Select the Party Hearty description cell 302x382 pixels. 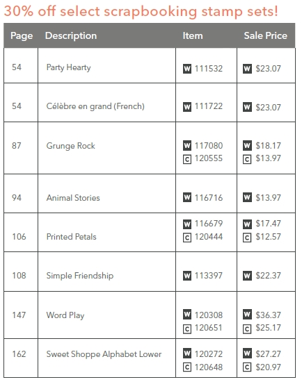(106, 65)
